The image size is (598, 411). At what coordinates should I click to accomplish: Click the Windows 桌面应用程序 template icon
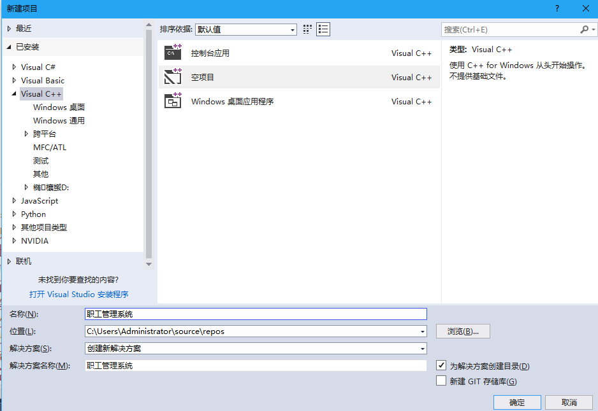tap(173, 101)
